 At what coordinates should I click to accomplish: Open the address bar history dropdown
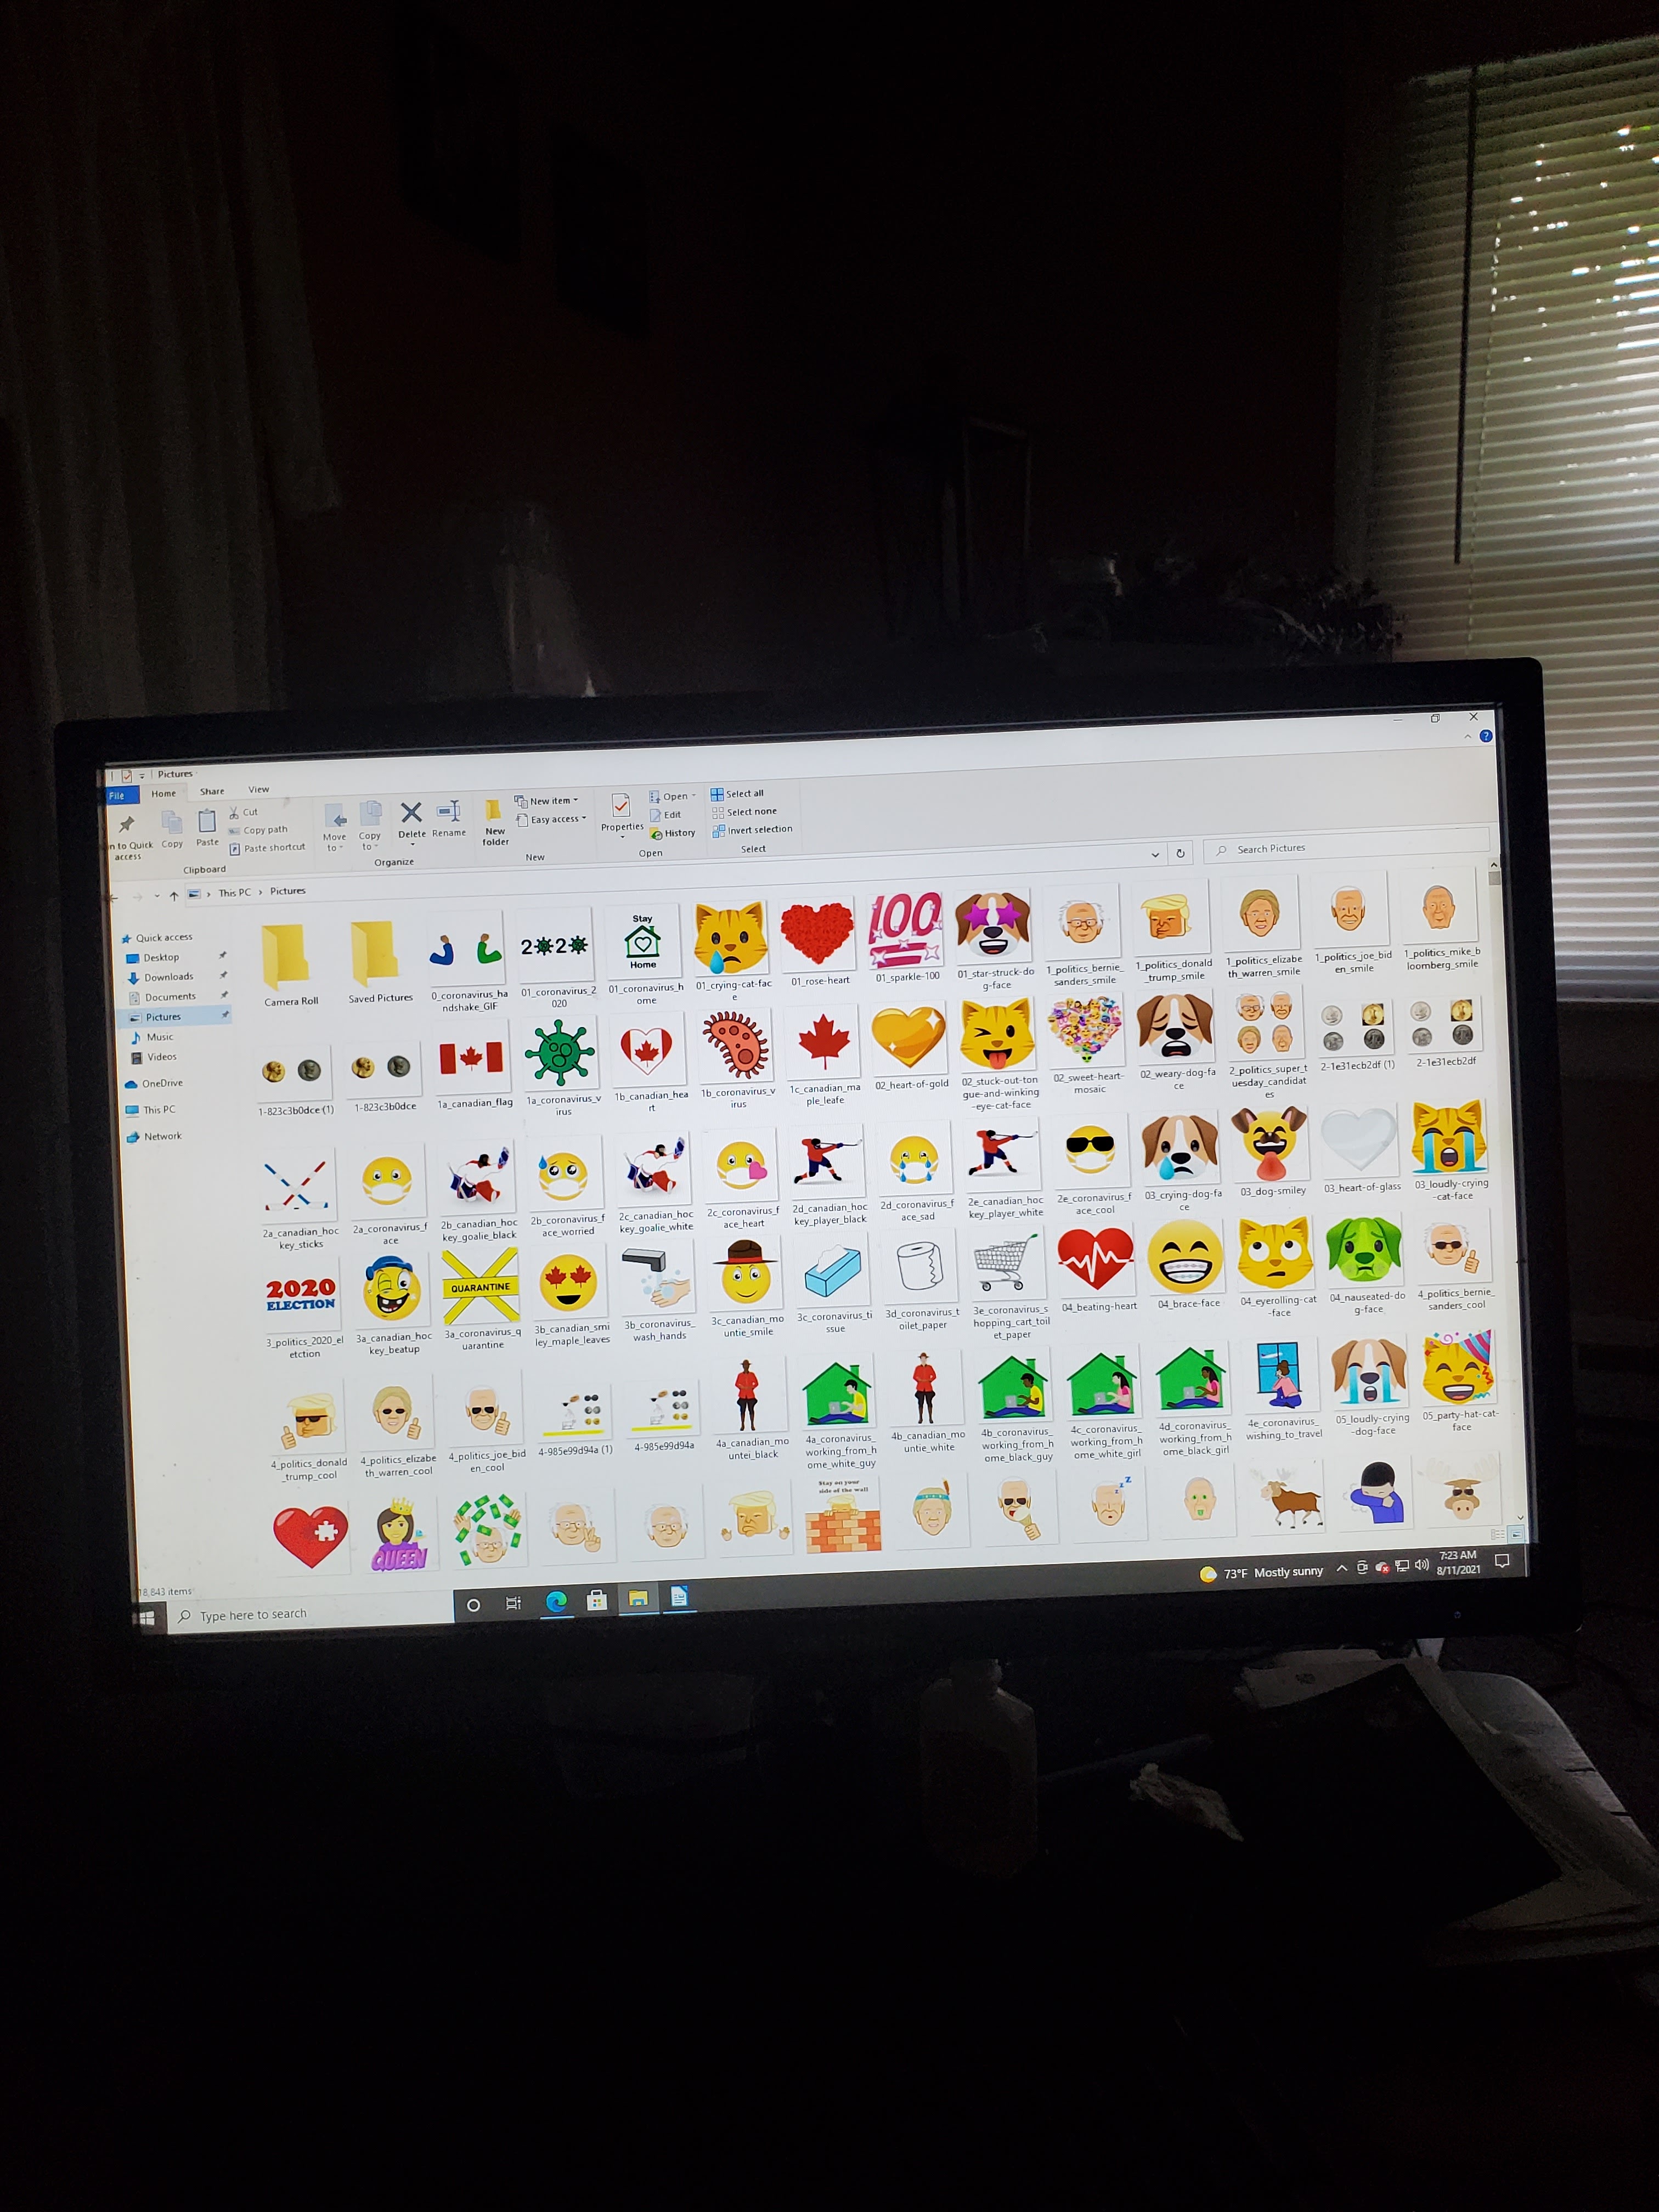point(1155,854)
